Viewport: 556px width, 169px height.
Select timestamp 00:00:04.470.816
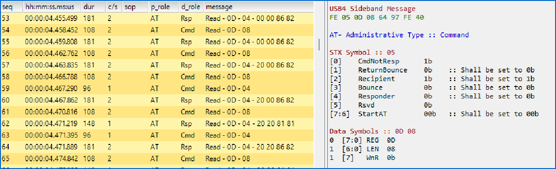pos(51,112)
